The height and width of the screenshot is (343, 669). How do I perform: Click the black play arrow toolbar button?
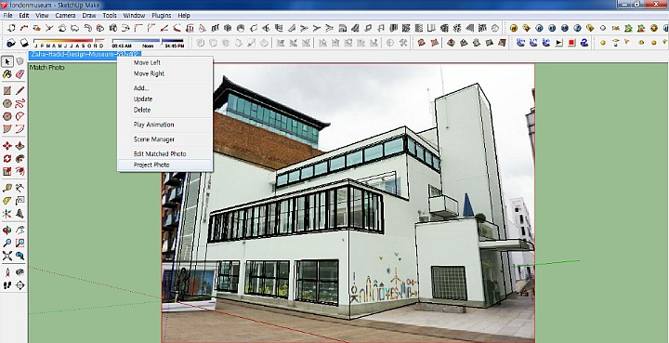tap(559, 43)
